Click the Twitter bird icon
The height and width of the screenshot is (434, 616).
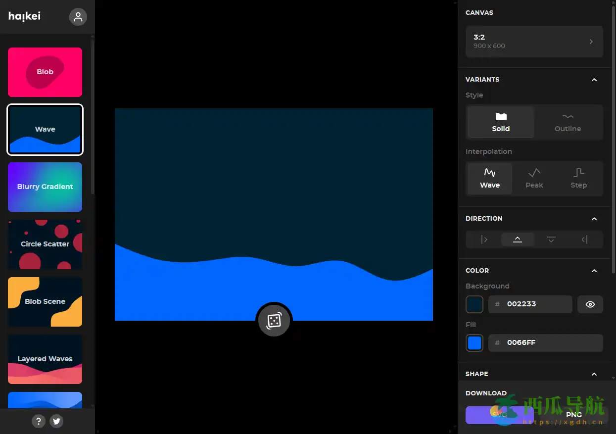[x=56, y=421]
